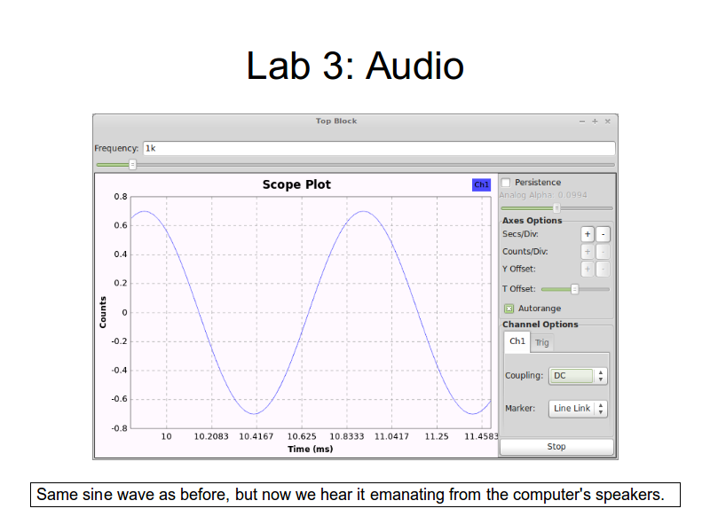Click the Frequency text input field
Screen dimensions: 710x532
[377, 149]
